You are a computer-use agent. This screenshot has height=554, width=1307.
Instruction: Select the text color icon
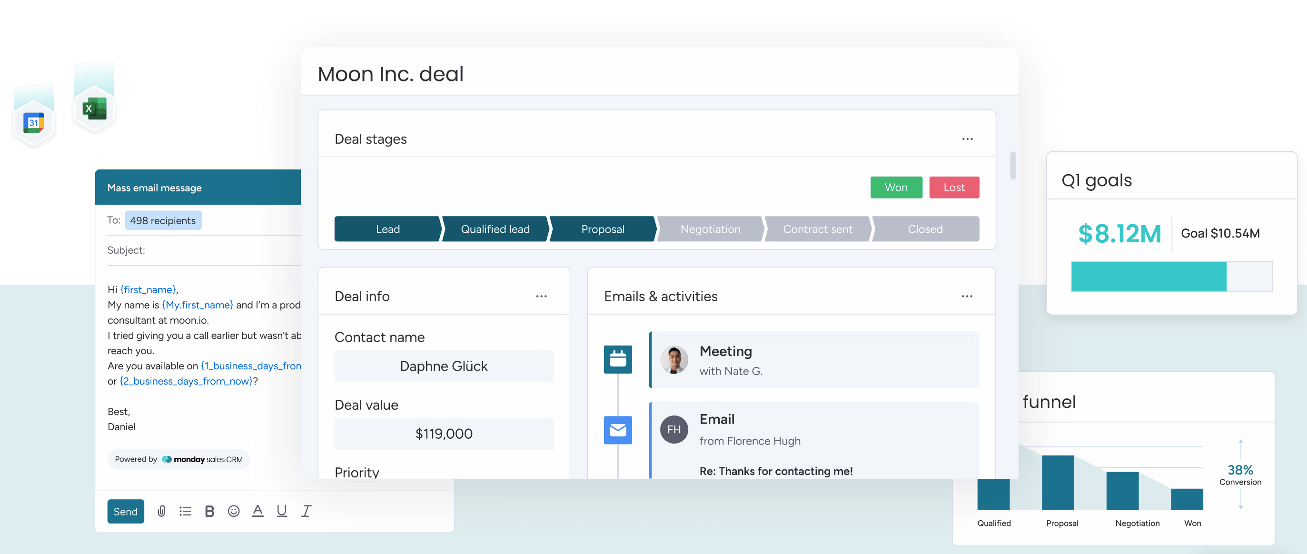point(258,511)
